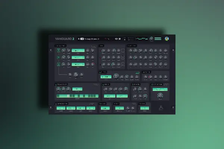
Task: Click the Voices count field
Action: pyautogui.click(x=144, y=108)
